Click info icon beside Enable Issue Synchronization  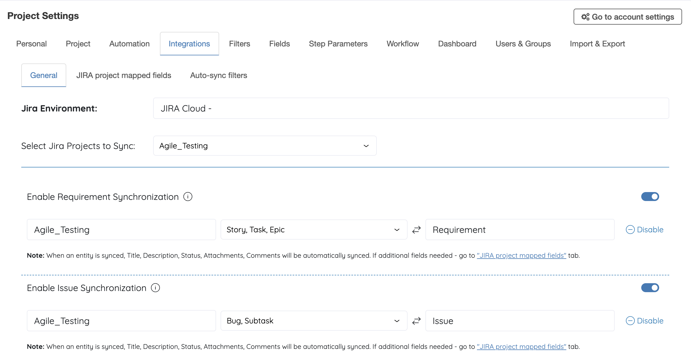(155, 288)
